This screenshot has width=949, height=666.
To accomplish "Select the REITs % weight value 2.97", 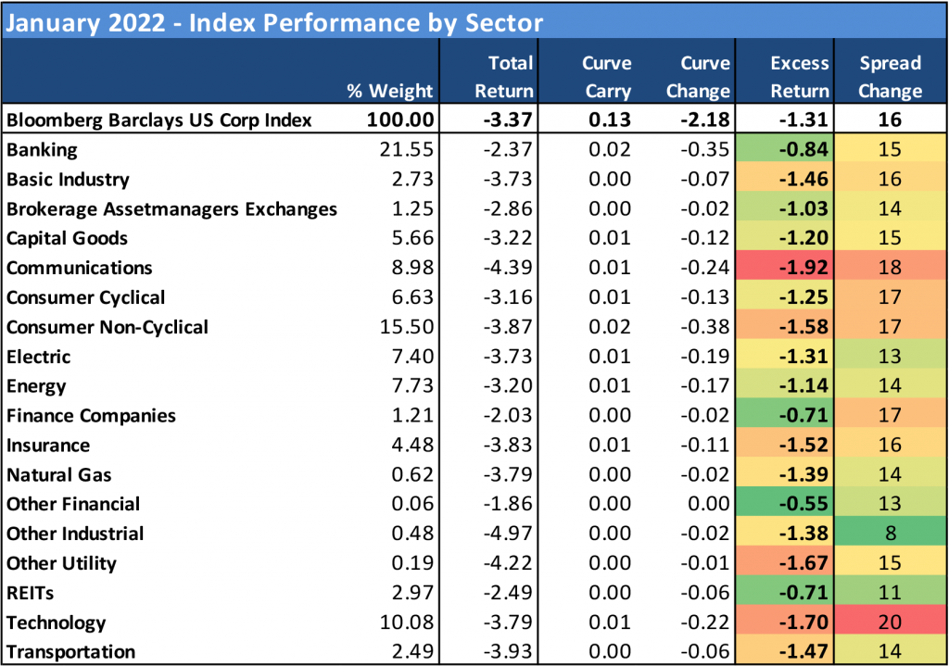I will tap(411, 593).
